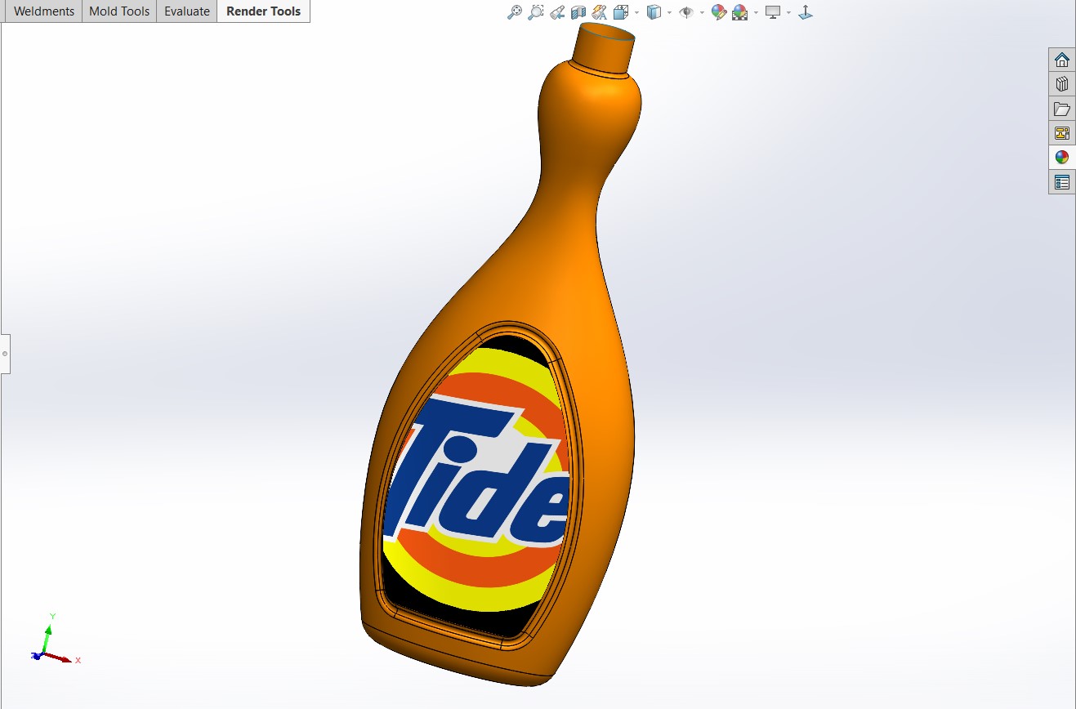Click the View Orientation cube icon

(621, 12)
